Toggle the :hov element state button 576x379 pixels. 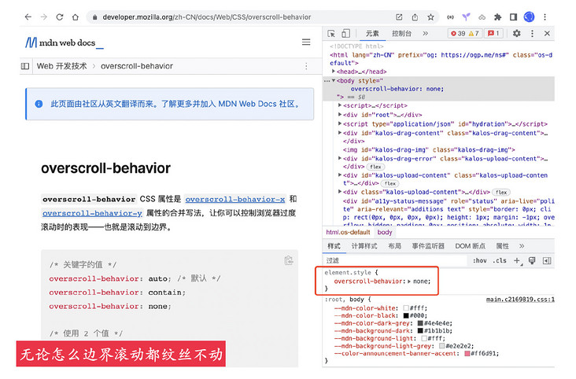click(479, 260)
